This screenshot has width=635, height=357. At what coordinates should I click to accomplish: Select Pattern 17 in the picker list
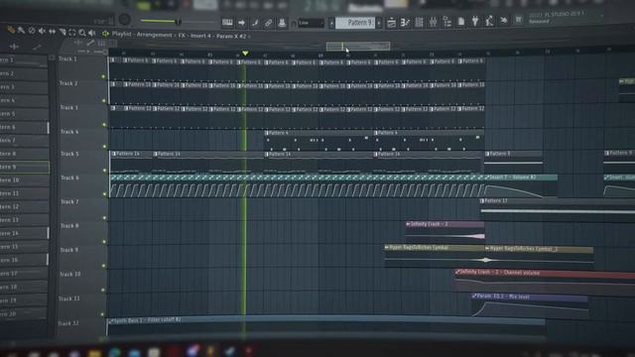tap(24, 274)
